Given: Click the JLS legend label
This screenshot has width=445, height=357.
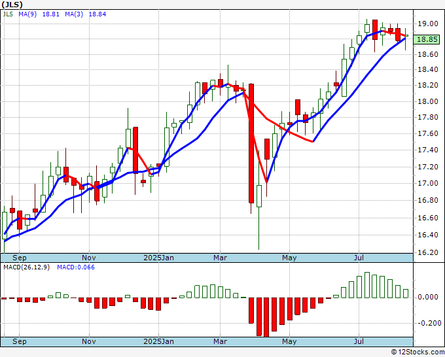Looking at the screenshot, I should pos(8,14).
